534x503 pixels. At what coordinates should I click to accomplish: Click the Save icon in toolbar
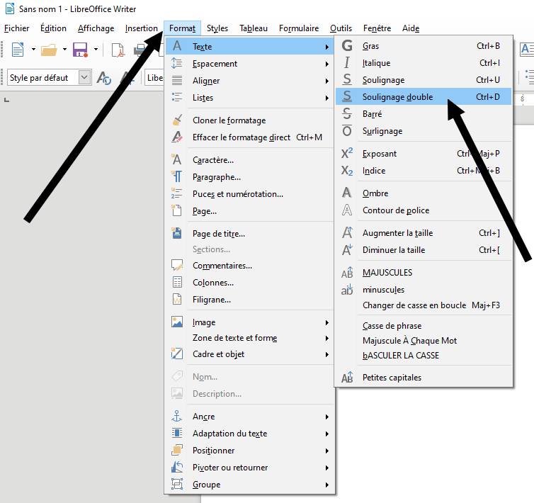pos(80,50)
